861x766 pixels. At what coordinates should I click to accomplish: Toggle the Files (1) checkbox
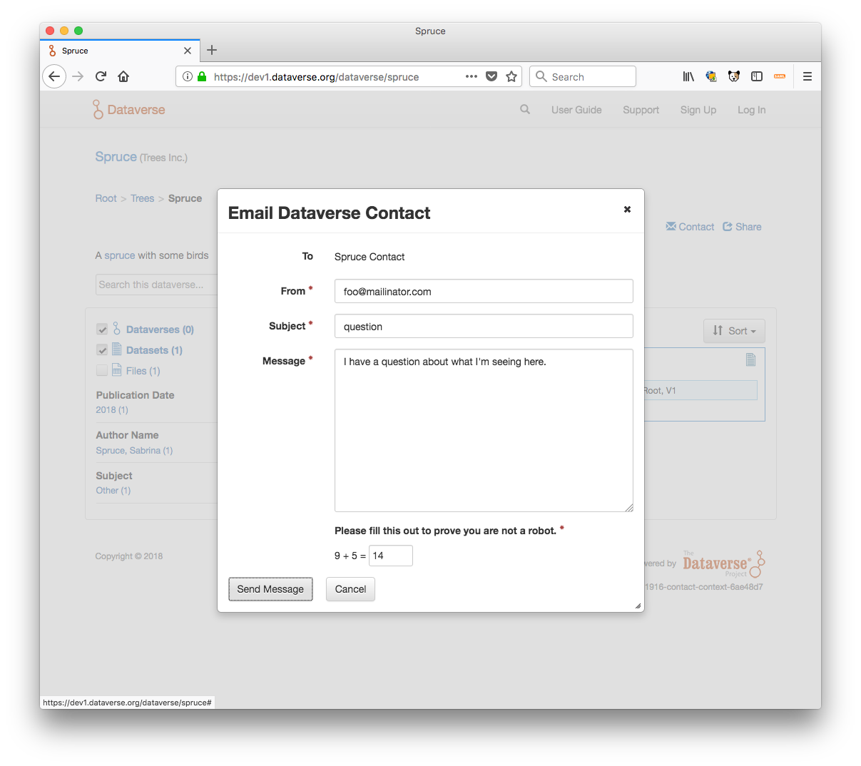pos(102,370)
